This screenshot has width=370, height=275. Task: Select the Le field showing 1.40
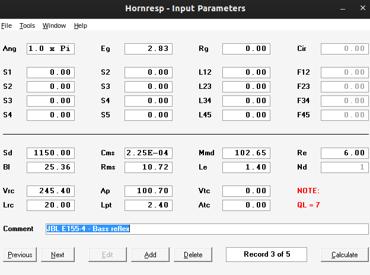pyautogui.click(x=246, y=167)
